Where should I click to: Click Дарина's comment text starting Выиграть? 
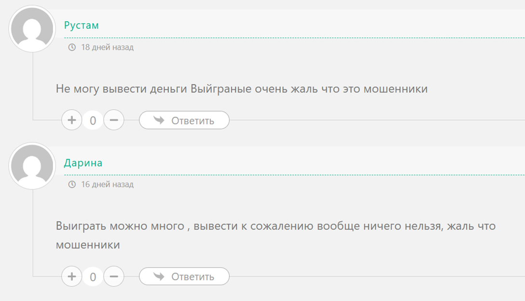(276, 226)
